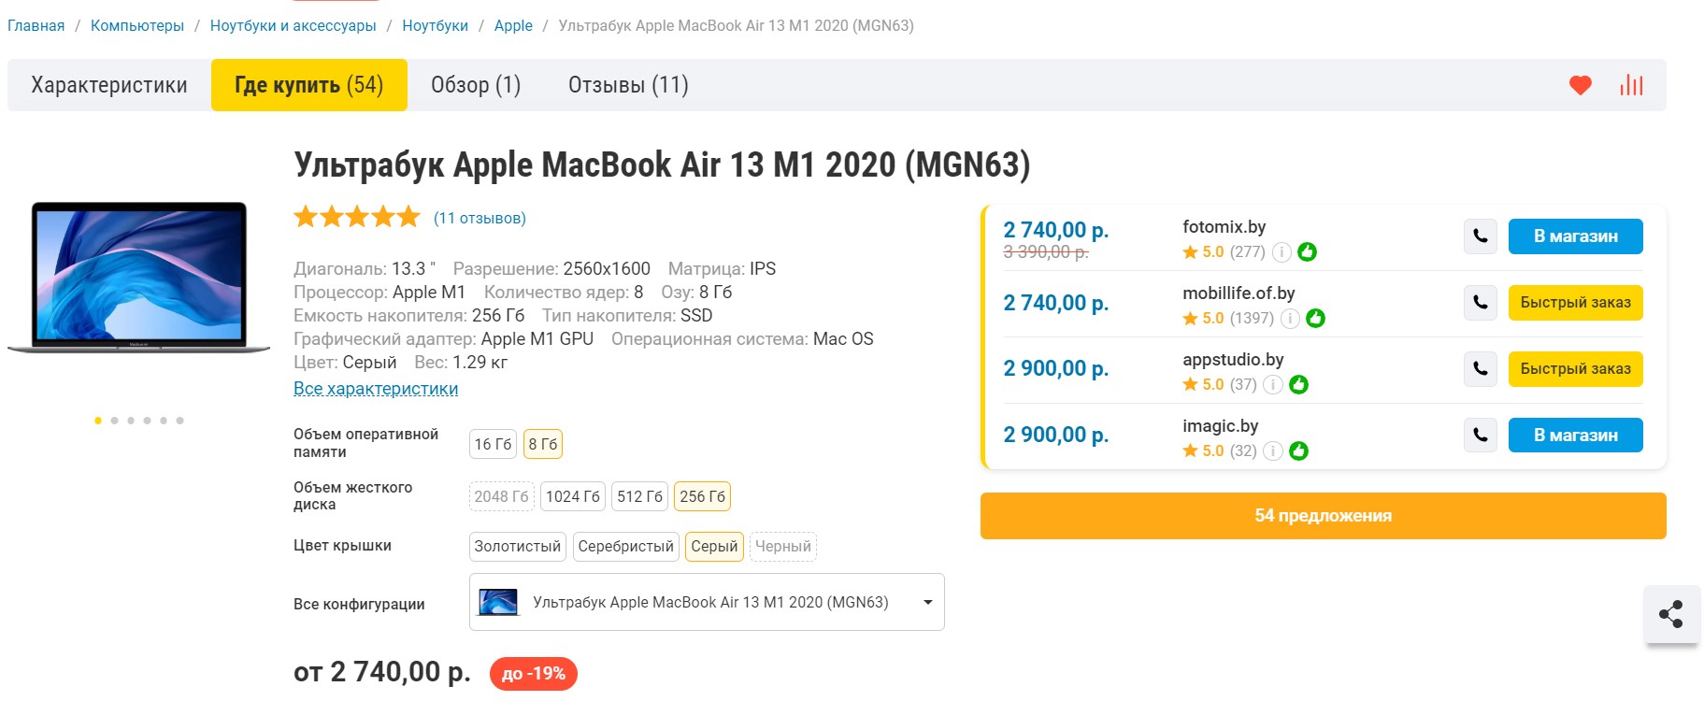Select 8 Гб memory option
The width and height of the screenshot is (1704, 715).
543,444
